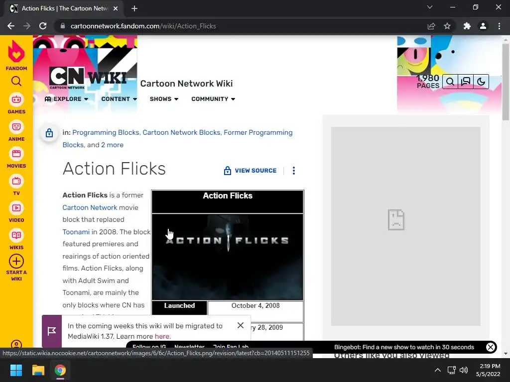
Task: Open the three-dot page options menu
Action: click(294, 171)
